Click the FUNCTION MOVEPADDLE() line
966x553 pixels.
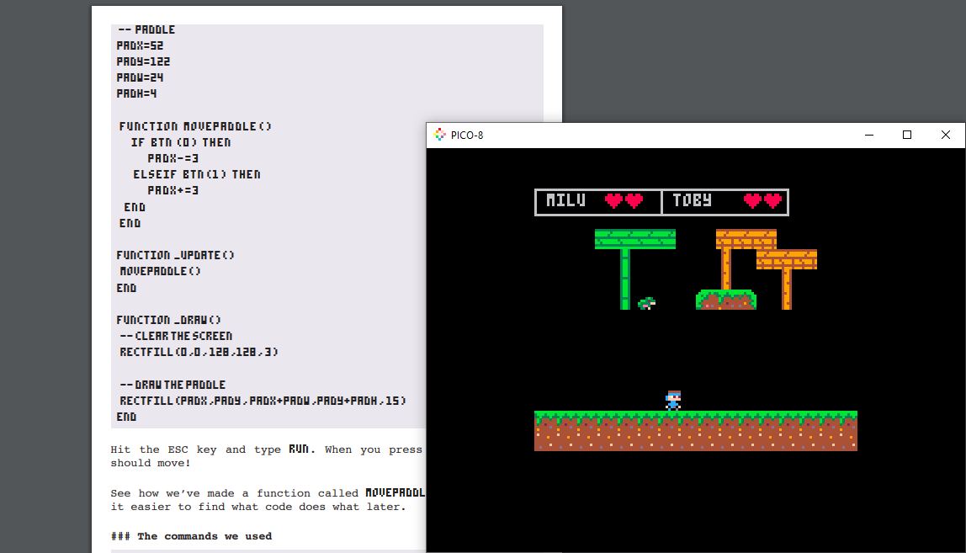(195, 126)
